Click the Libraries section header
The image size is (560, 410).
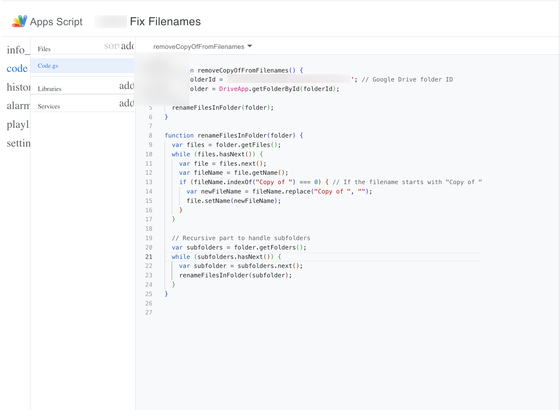(50, 89)
